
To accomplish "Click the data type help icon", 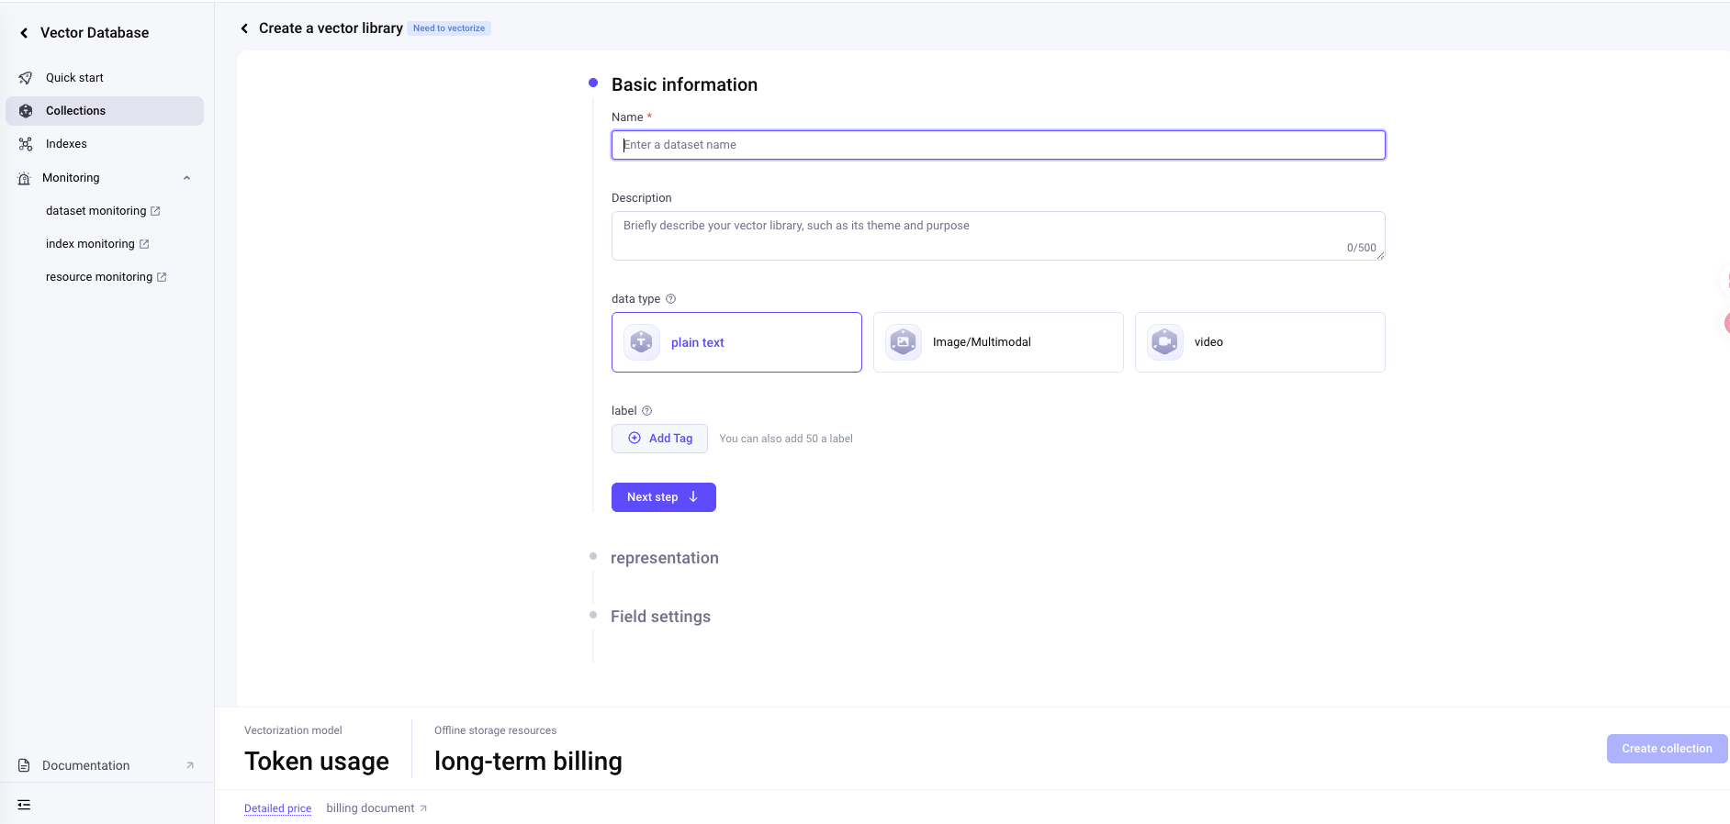I will point(671,299).
